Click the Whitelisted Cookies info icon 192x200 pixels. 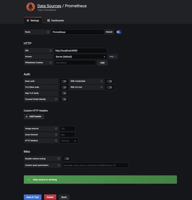[x=50, y=63]
